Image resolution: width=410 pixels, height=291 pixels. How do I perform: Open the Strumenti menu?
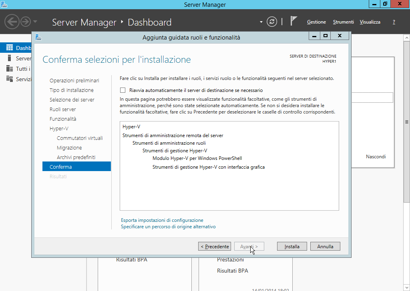click(343, 22)
